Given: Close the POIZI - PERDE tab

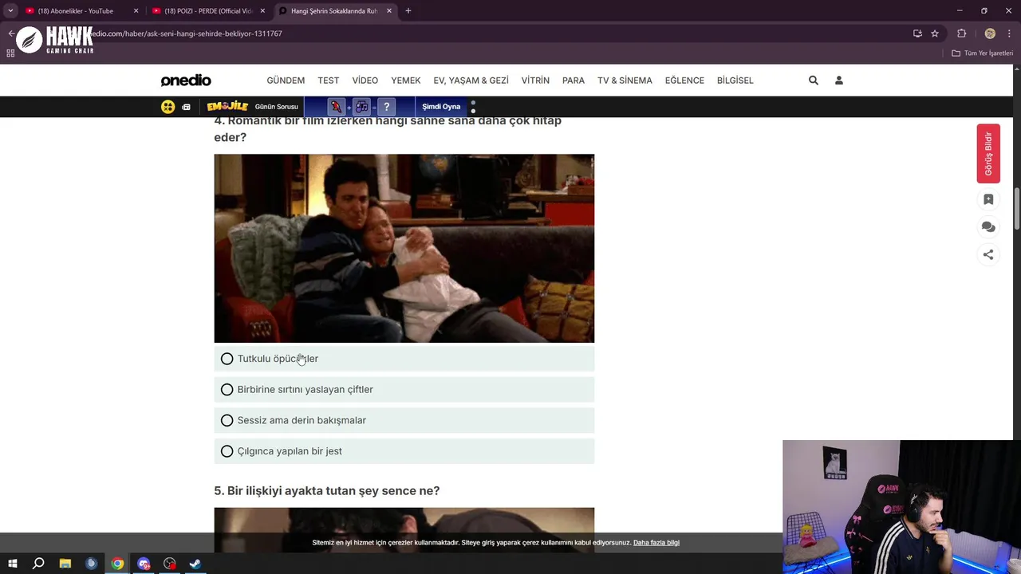Looking at the screenshot, I should (262, 11).
